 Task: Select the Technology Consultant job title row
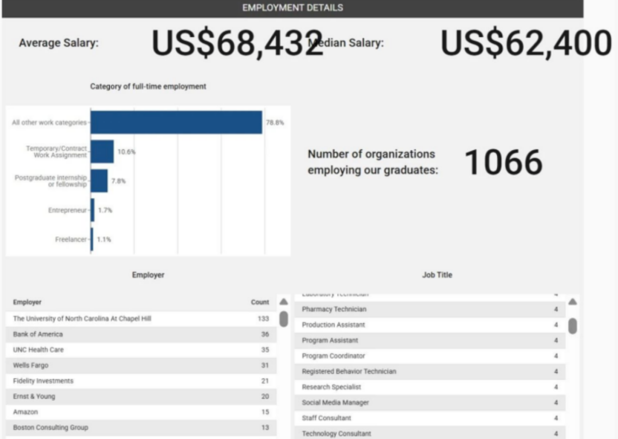pyautogui.click(x=430, y=433)
